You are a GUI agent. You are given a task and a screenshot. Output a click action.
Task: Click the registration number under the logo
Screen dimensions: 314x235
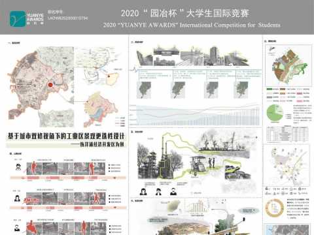point(68,18)
